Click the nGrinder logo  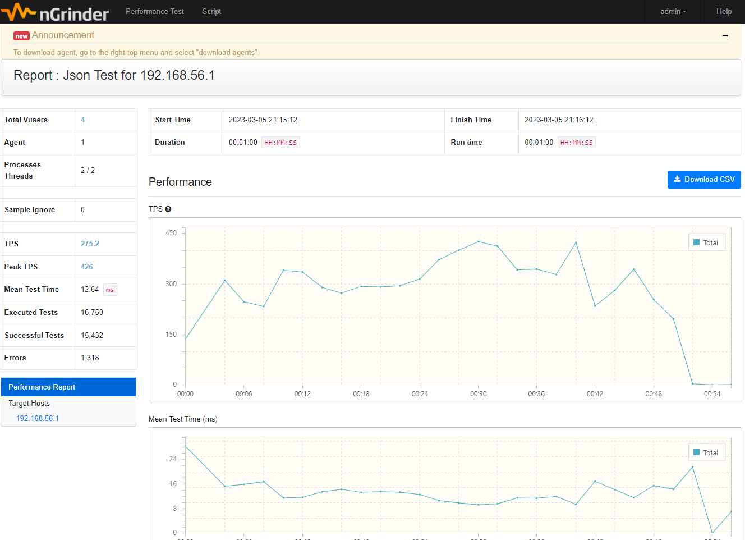tap(55, 12)
